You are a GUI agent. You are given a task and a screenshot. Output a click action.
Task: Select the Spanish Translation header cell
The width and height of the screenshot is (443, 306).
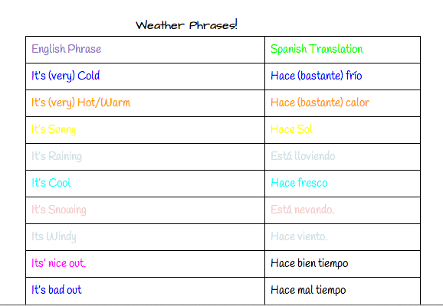[343, 50]
